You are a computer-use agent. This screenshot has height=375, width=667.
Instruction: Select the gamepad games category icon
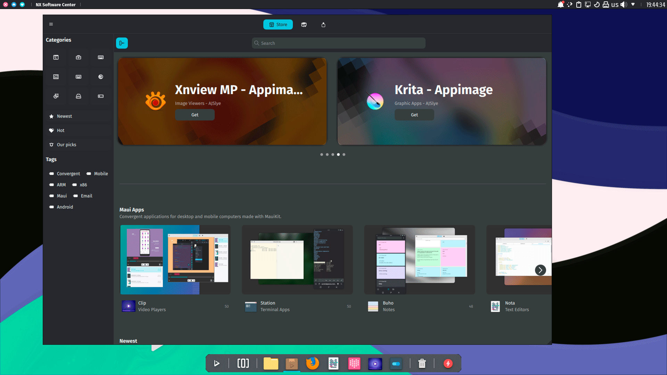[101, 96]
